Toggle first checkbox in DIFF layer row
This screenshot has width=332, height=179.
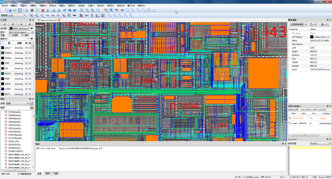pyautogui.click(x=27, y=63)
